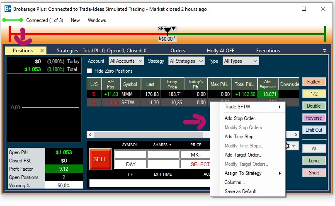This screenshot has width=335, height=206.
Task: Click the Reverse button
Action: click(314, 118)
